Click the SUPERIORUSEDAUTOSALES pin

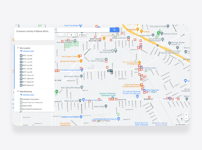(119, 119)
